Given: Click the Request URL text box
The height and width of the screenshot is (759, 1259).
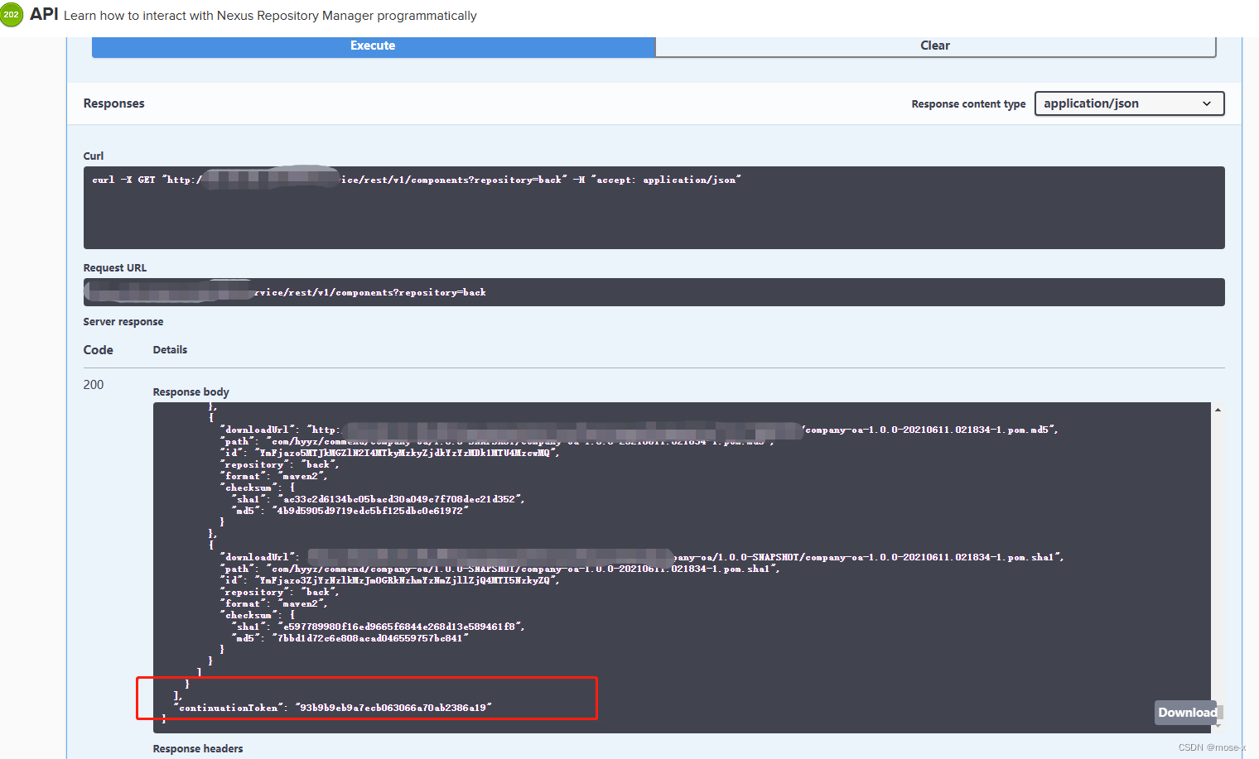Looking at the screenshot, I should [x=654, y=292].
